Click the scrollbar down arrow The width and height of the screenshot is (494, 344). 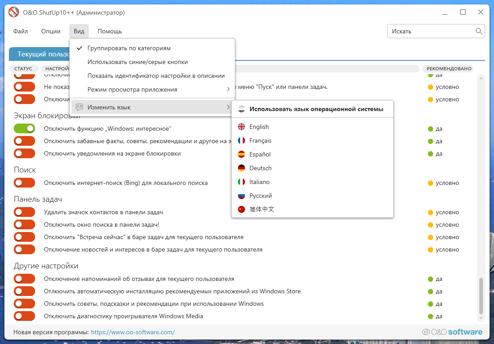pos(481,318)
